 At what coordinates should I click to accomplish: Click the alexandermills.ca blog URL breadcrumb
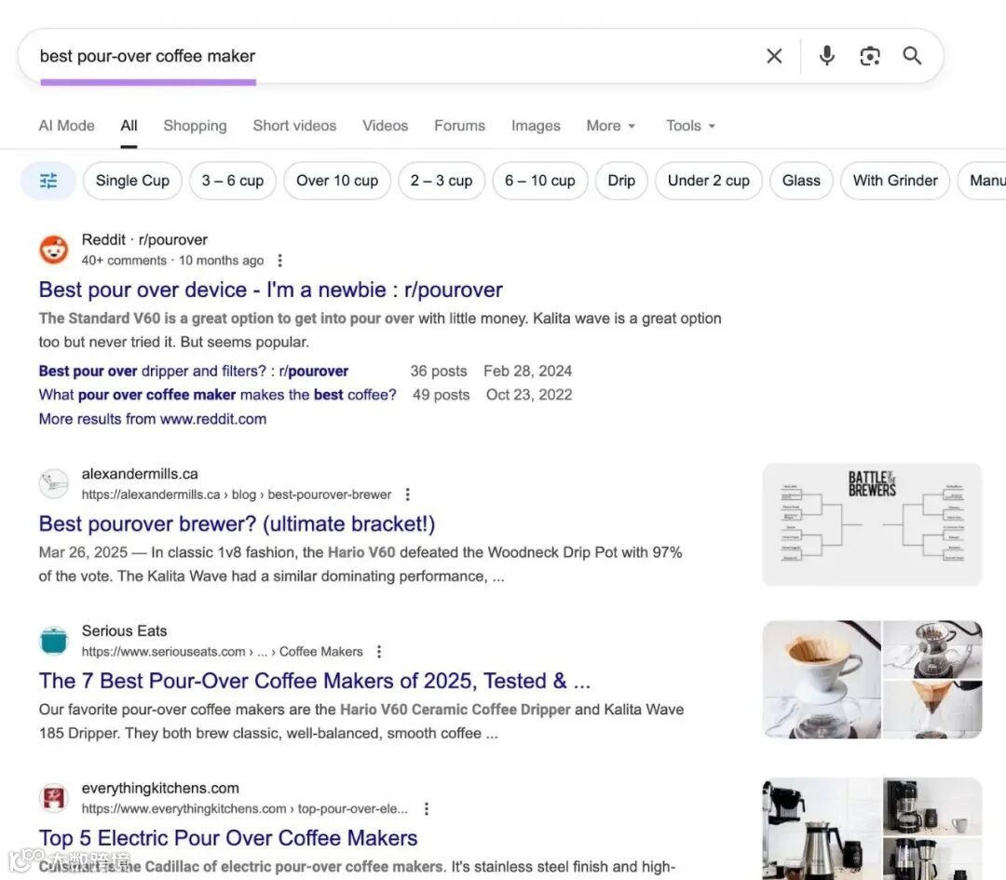pyautogui.click(x=236, y=494)
